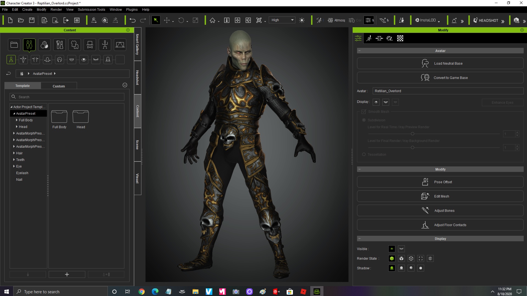Open InstaLOD tool
Image resolution: width=527 pixels, height=296 pixels.
426,20
